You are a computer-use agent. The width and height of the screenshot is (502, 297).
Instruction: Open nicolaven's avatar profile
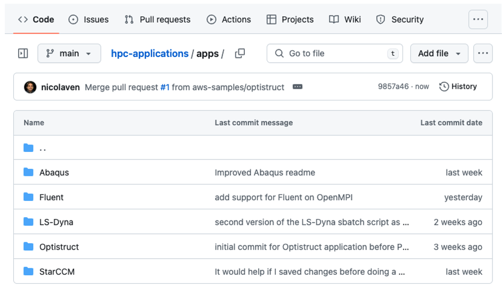[30, 87]
